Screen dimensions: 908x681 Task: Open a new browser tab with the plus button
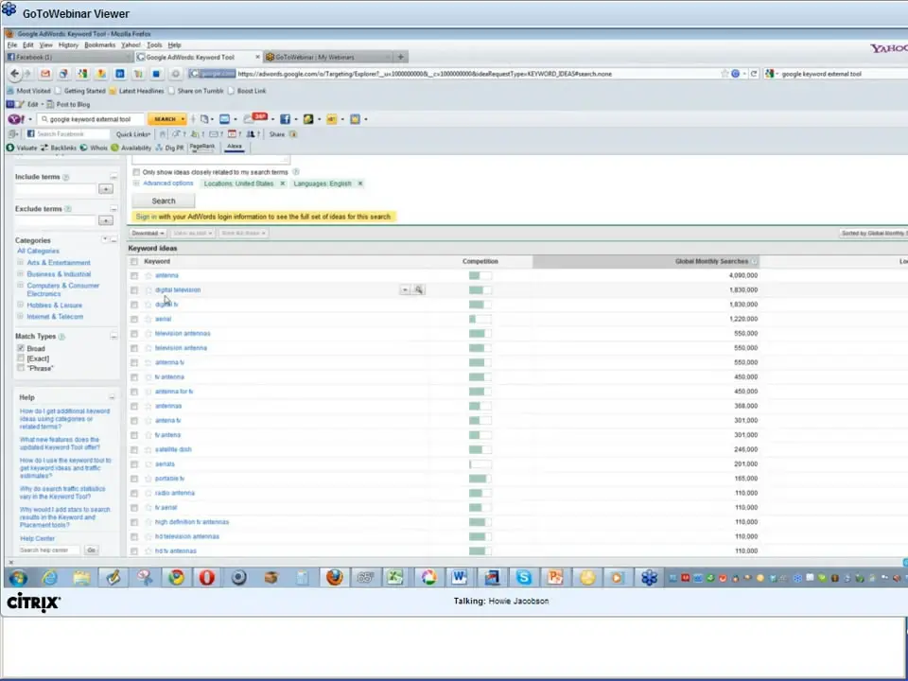pos(400,57)
